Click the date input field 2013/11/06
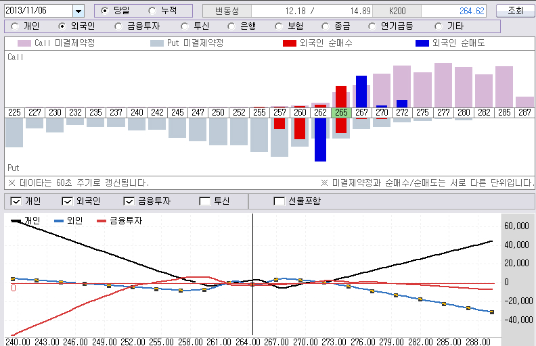 (x=37, y=11)
